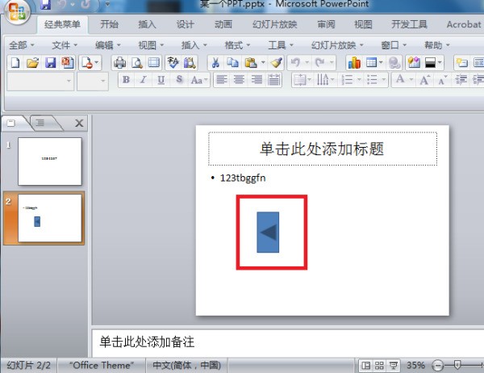This screenshot has width=484, height=373.
Task: Click the 中文(简体，中国) language indicator
Action: [186, 365]
